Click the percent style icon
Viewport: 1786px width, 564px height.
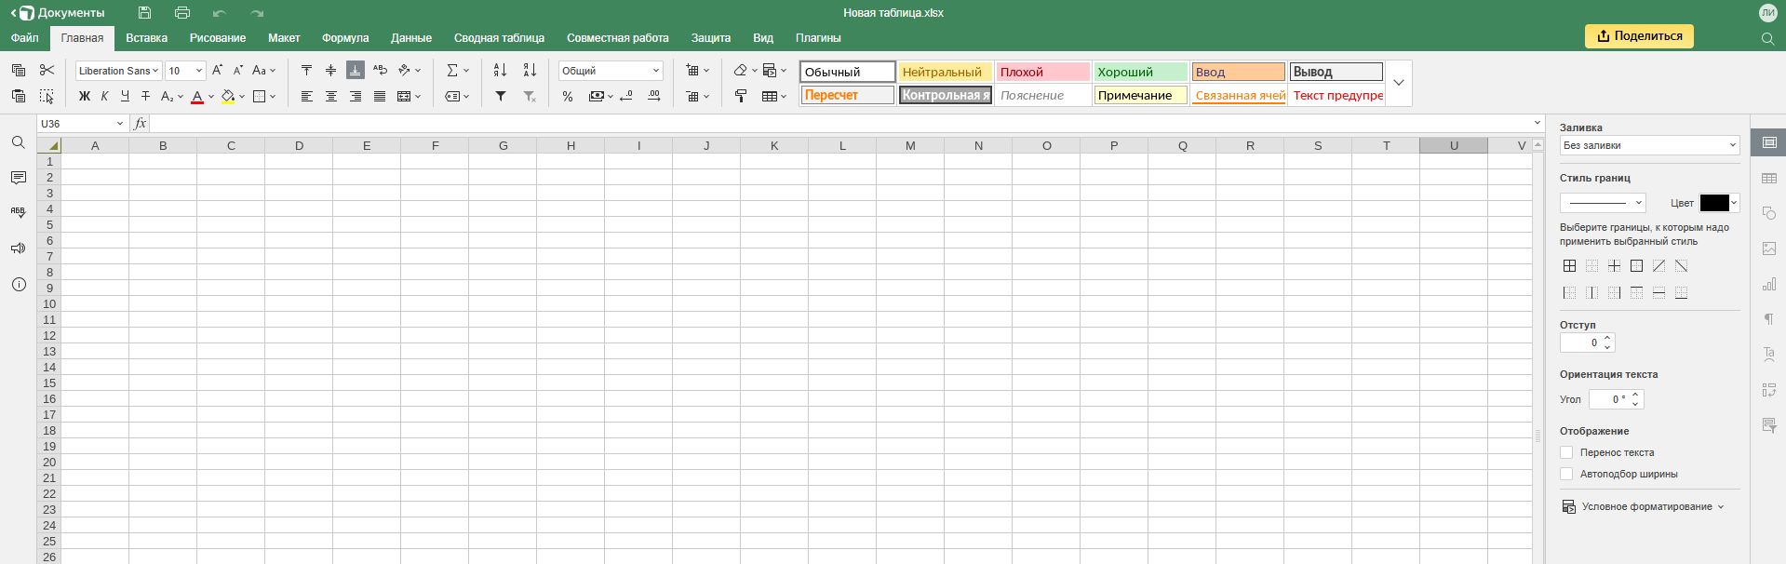(x=568, y=96)
